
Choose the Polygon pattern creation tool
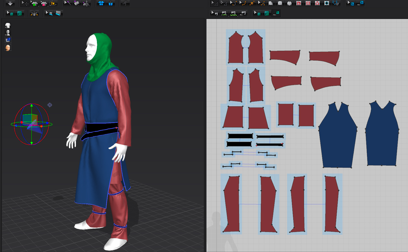click(x=271, y=3)
